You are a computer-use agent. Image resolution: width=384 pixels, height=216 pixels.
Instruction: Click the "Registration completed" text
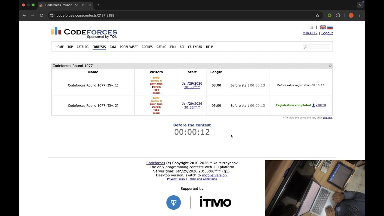(x=293, y=105)
